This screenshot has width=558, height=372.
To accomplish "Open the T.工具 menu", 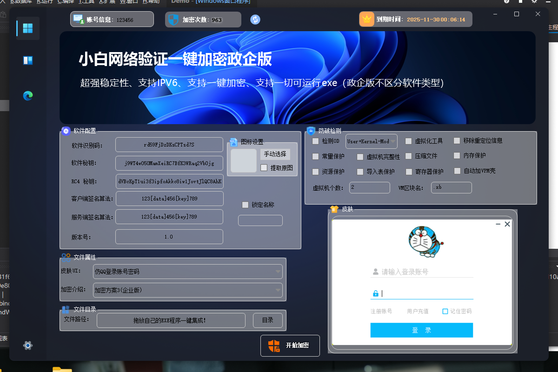I will (x=87, y=2).
